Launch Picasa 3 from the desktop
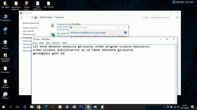Screen dimensions: 197x110 click(5, 96)
